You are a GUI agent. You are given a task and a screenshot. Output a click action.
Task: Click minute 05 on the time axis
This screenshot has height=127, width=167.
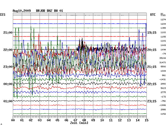point(57,120)
